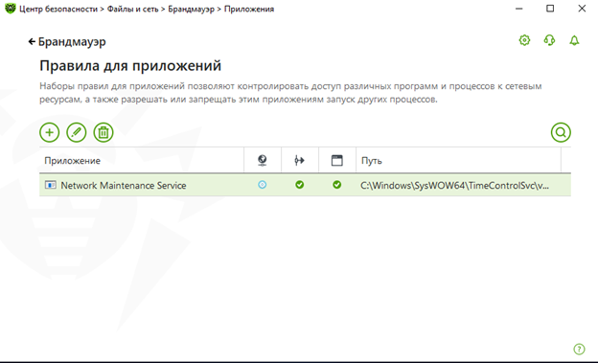Edit the selected application rule
The width and height of the screenshot is (598, 363).
[x=77, y=132]
